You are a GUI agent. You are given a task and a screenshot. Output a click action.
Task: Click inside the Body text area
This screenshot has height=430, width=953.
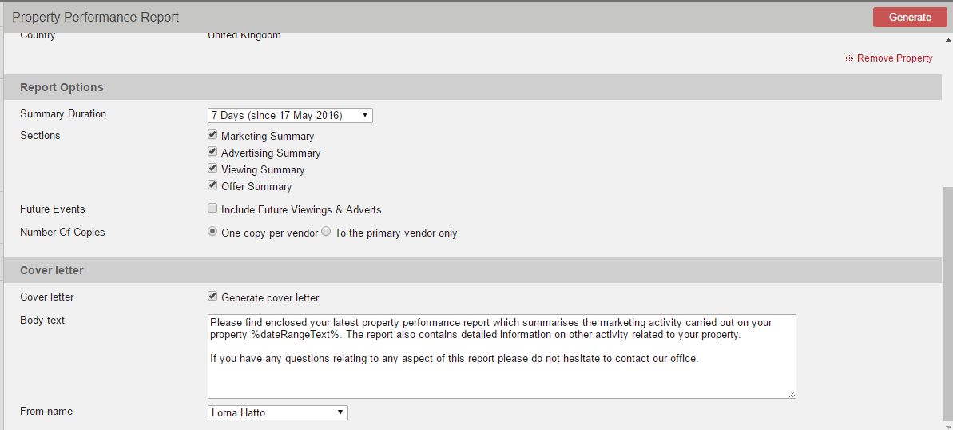coord(502,356)
